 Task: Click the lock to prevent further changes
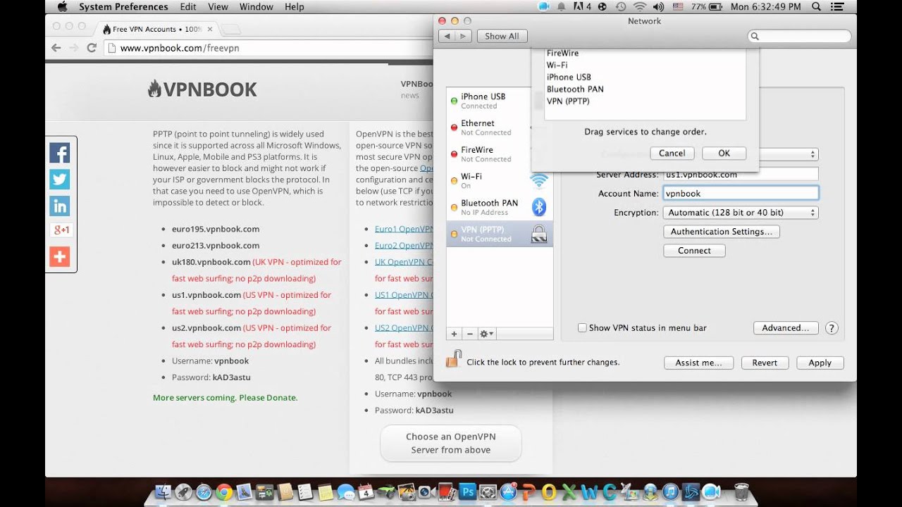click(453, 359)
